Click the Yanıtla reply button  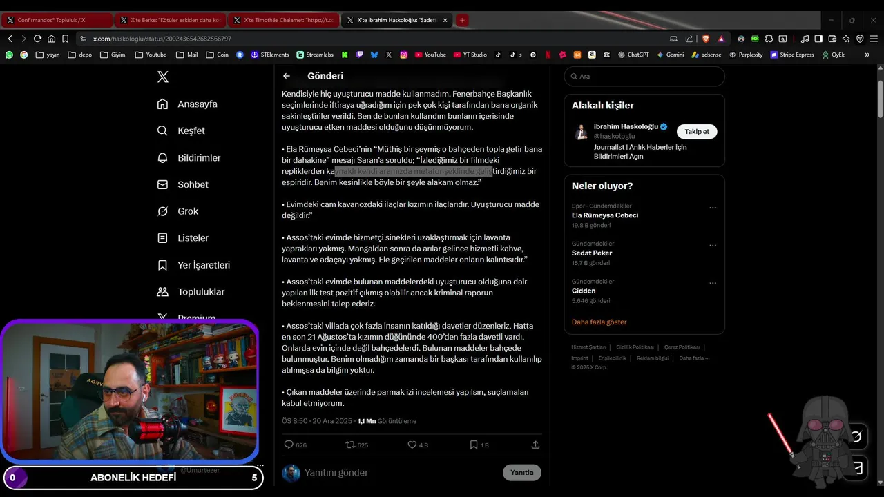(522, 473)
